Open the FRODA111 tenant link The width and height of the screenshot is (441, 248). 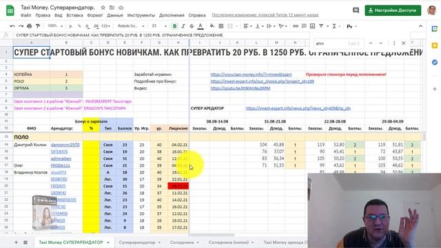61,165
